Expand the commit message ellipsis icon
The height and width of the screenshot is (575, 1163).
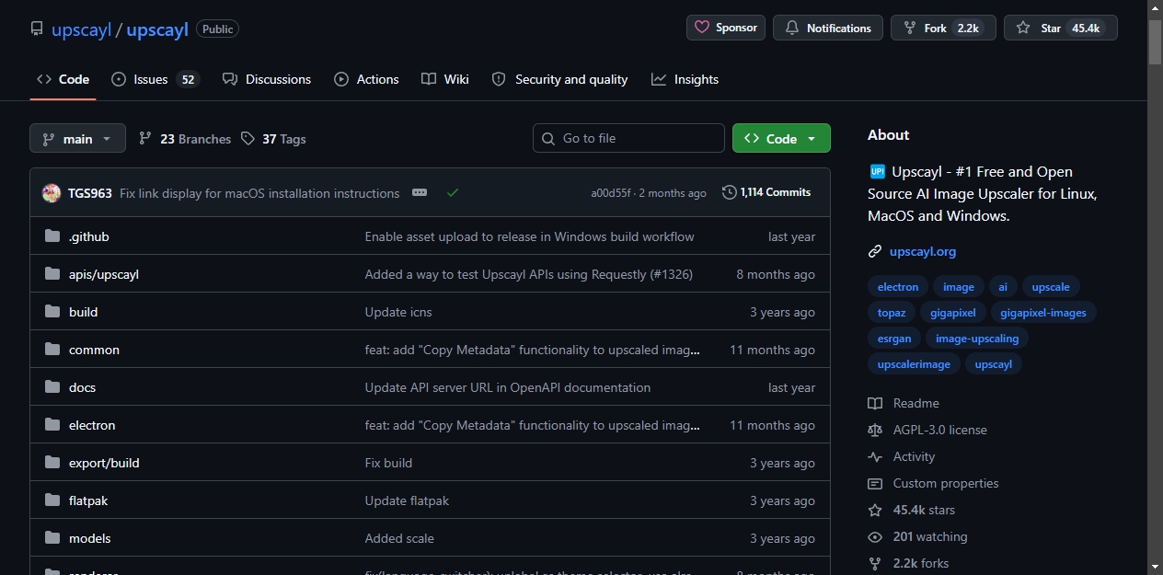tap(420, 193)
